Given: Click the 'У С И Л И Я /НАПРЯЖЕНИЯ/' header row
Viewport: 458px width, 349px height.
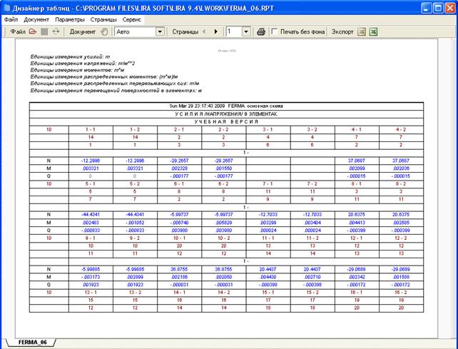Looking at the screenshot, I should 226,114.
